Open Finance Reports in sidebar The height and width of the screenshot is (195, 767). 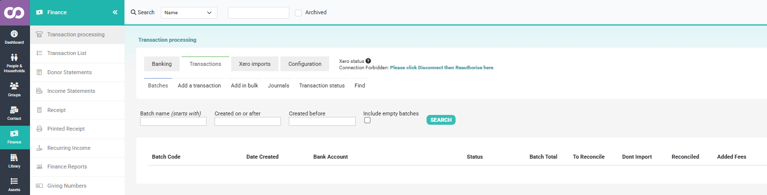coord(77,167)
